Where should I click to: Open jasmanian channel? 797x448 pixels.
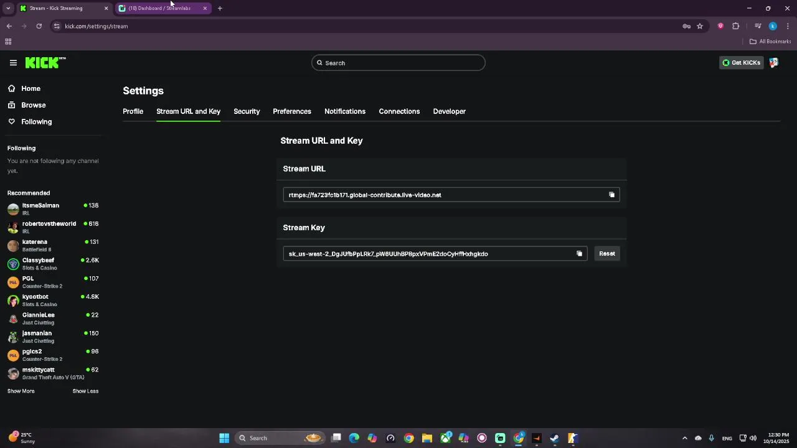click(53, 337)
